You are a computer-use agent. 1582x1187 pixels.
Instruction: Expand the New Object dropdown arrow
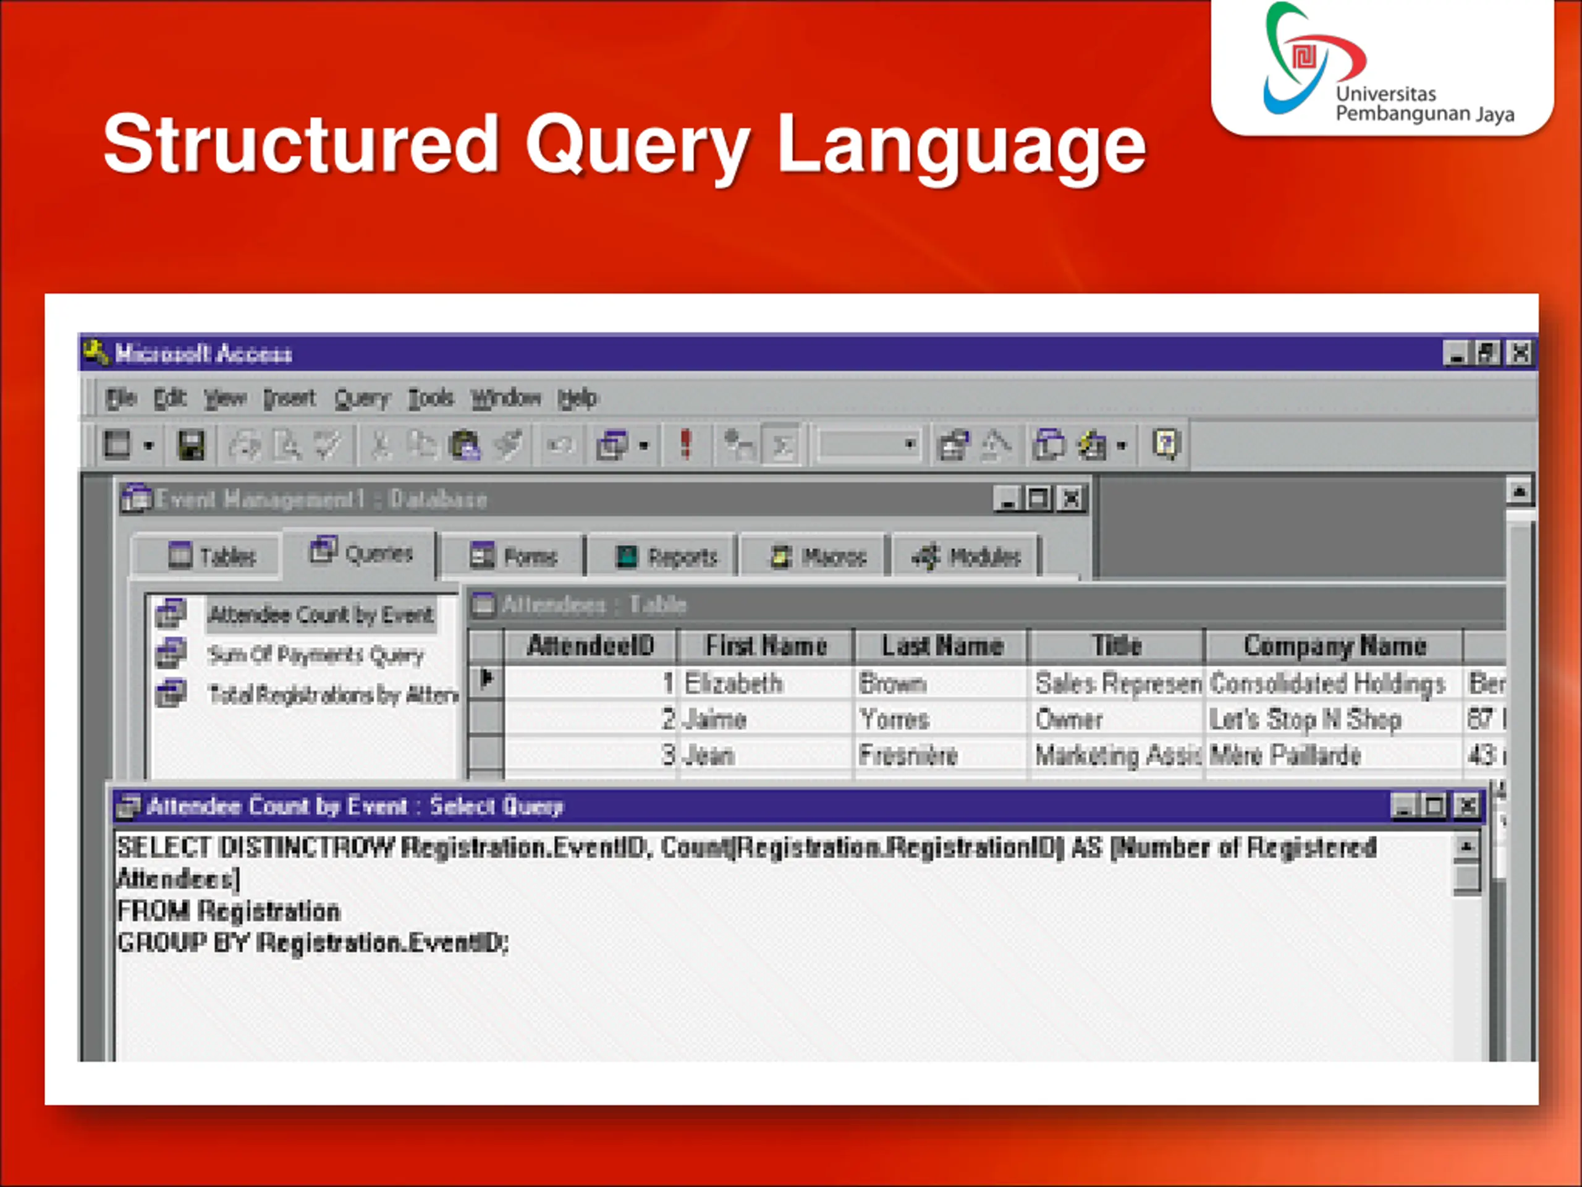pyautogui.click(x=1122, y=446)
